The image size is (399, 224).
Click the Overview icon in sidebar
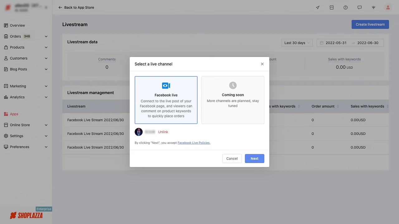point(6,25)
